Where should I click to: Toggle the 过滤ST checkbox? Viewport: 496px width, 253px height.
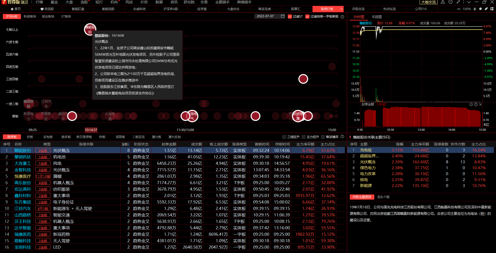coord(290,17)
